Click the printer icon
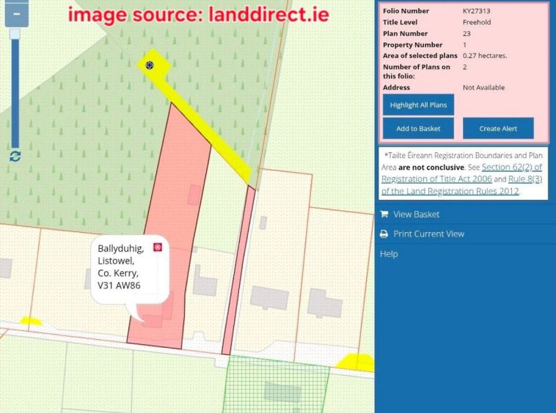556x413 pixels. (x=384, y=234)
